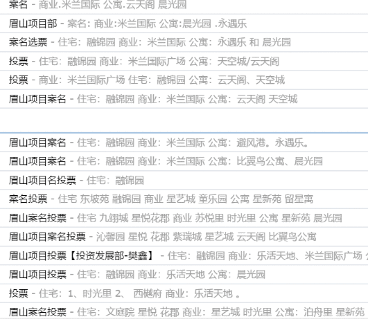Open 案名投票 email with 东坡苑
Screen dimensions: 368x319
(184, 199)
